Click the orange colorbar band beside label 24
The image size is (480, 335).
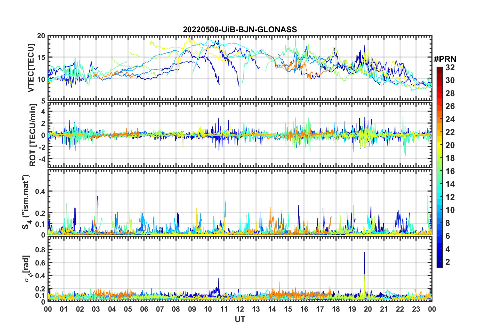click(439, 119)
